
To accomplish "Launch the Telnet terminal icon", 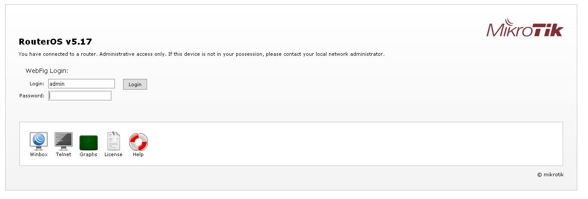I will click(64, 141).
